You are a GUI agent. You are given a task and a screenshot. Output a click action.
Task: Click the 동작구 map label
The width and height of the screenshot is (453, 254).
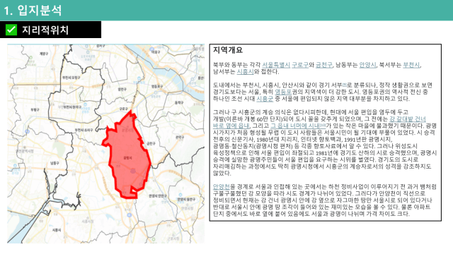pos(179,102)
